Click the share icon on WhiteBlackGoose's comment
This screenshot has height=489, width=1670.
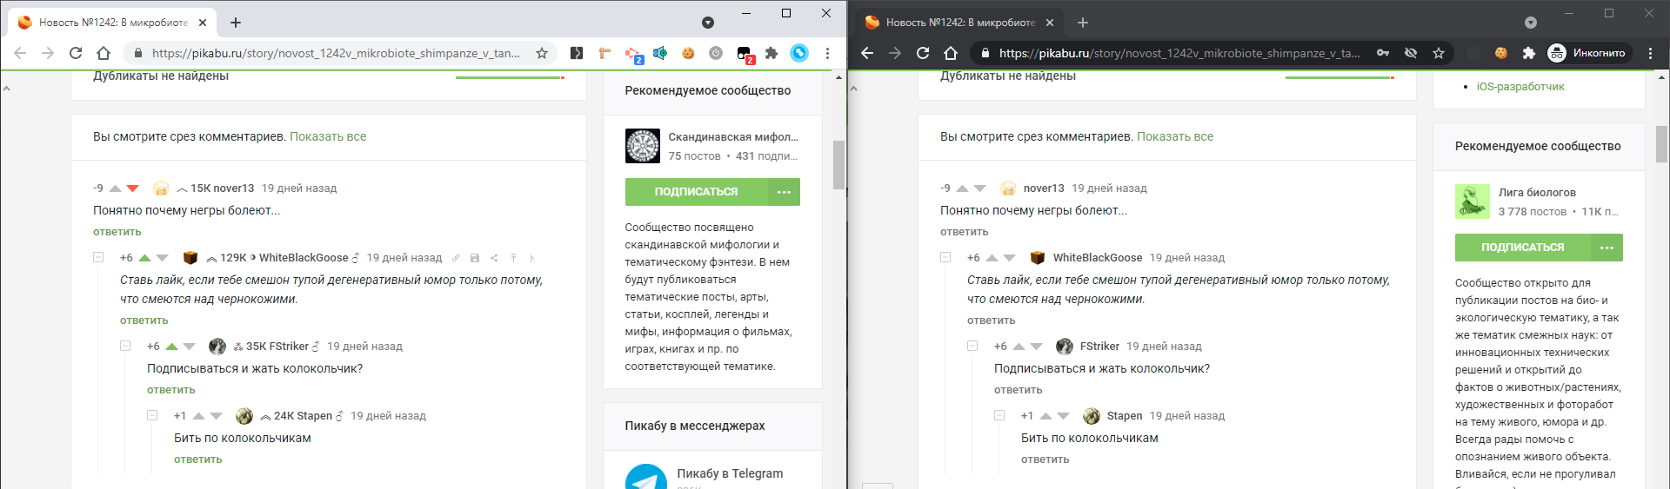[494, 258]
